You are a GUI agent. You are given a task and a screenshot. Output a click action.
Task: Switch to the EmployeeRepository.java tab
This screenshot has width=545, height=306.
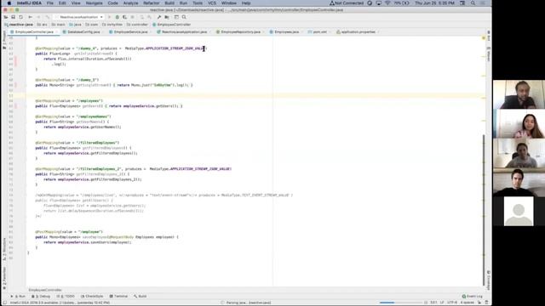(240, 32)
